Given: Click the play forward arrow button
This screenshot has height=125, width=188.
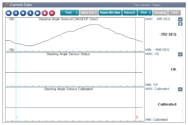Looking at the screenshot, I should click(30, 13).
